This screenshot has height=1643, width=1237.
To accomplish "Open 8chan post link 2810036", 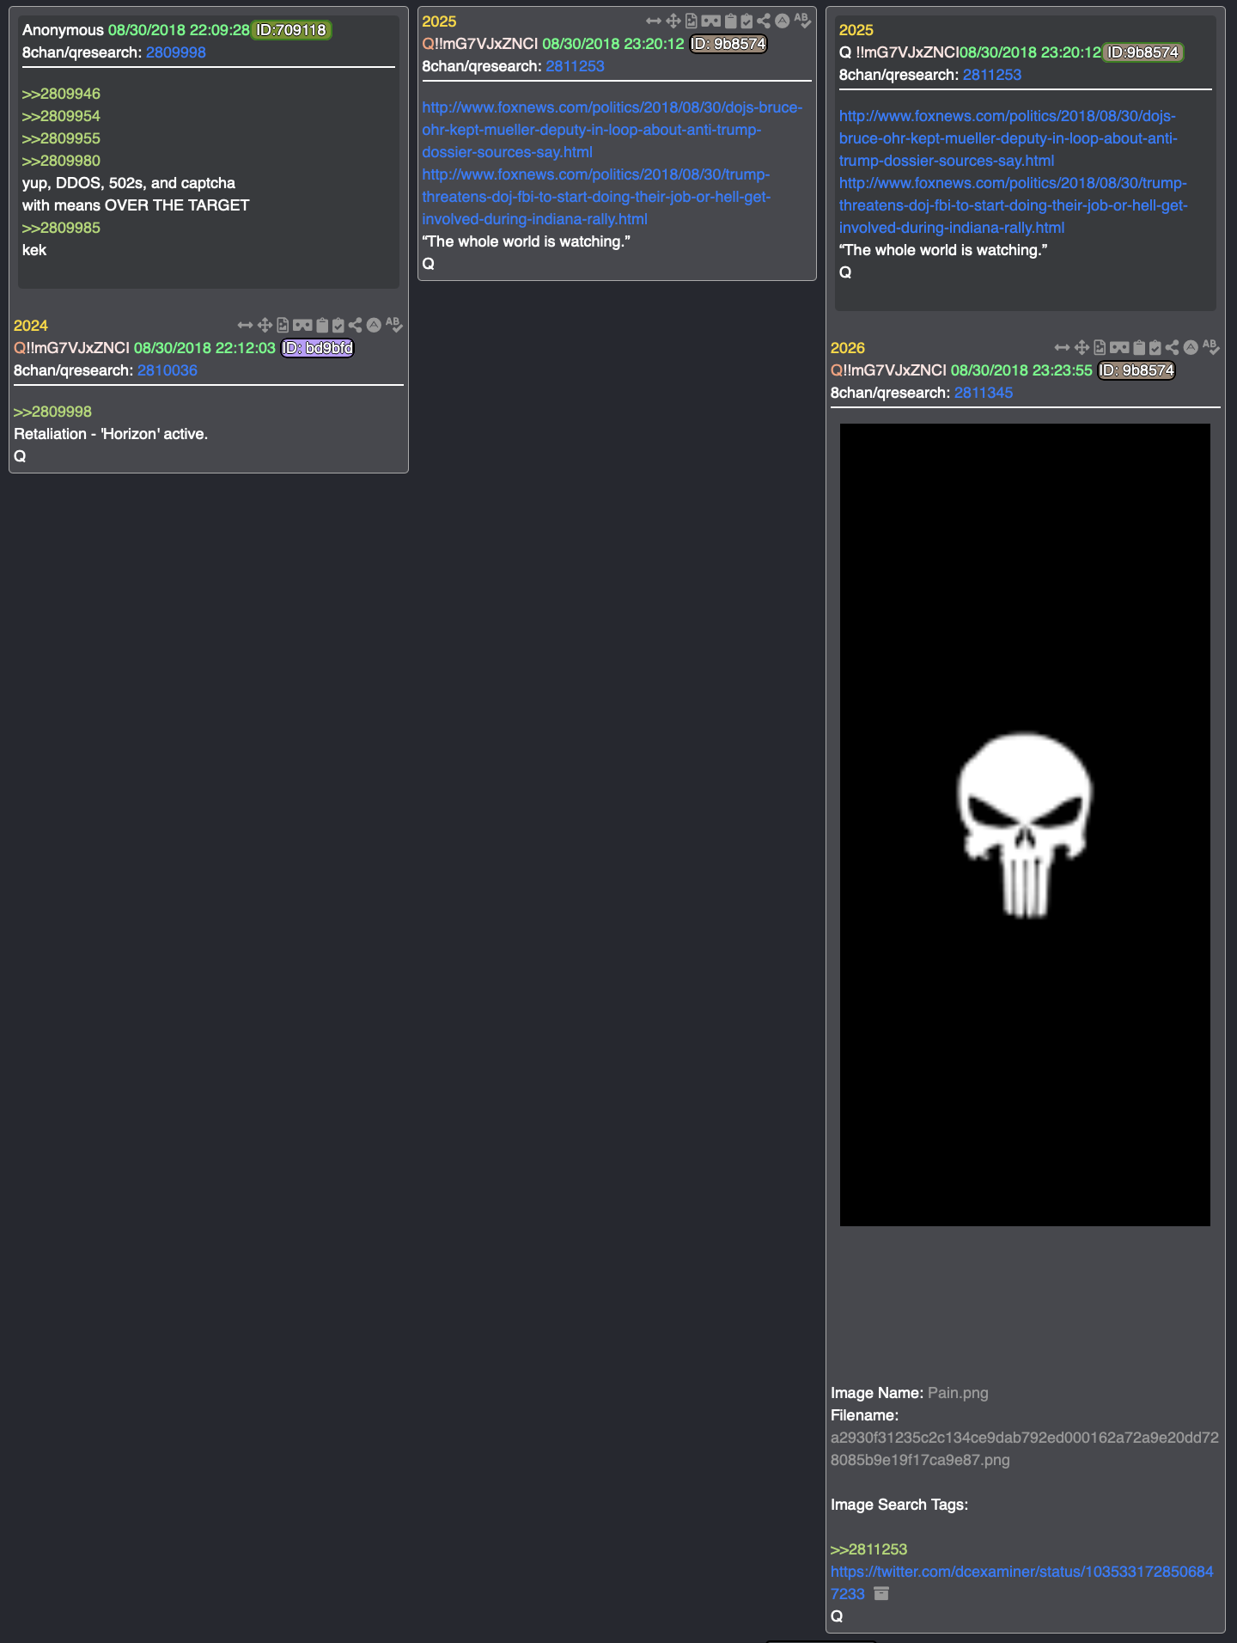I will pyautogui.click(x=168, y=370).
